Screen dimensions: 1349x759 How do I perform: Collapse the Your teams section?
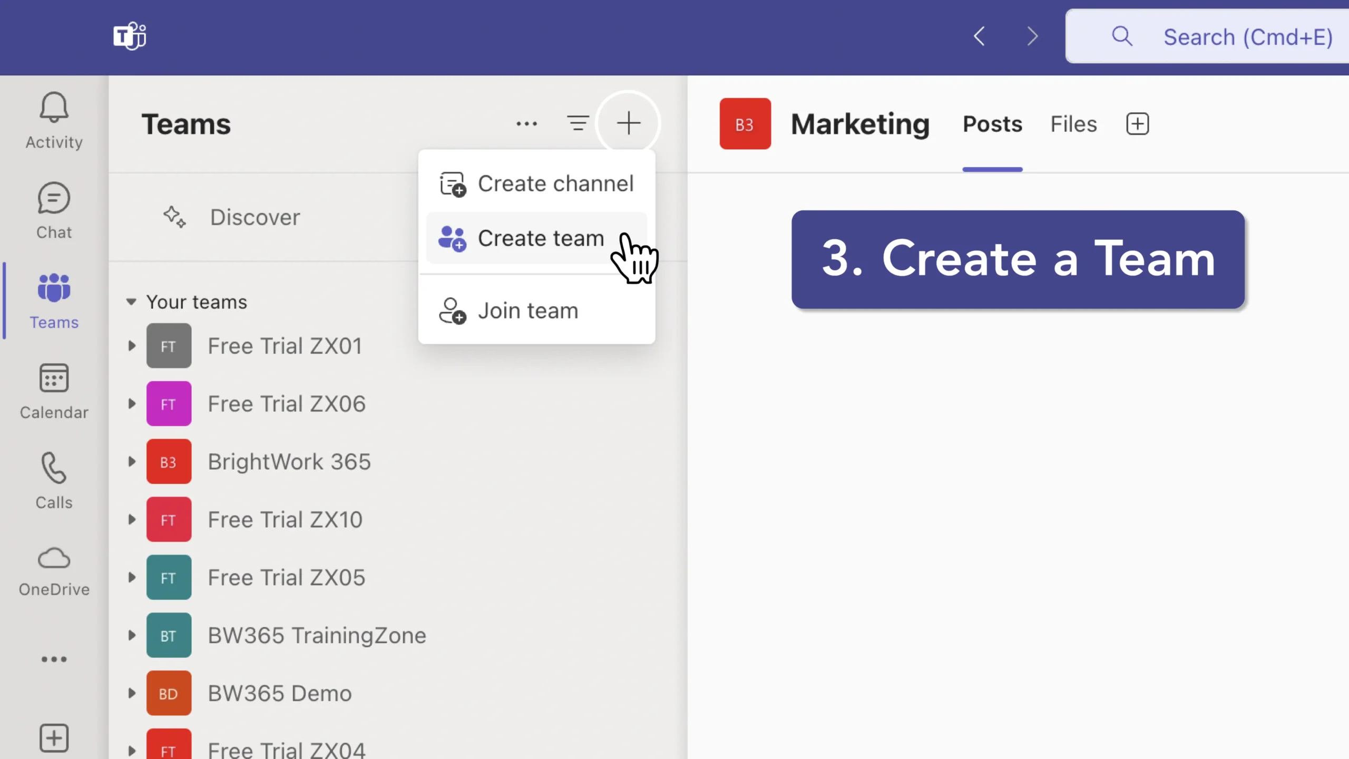pos(131,301)
